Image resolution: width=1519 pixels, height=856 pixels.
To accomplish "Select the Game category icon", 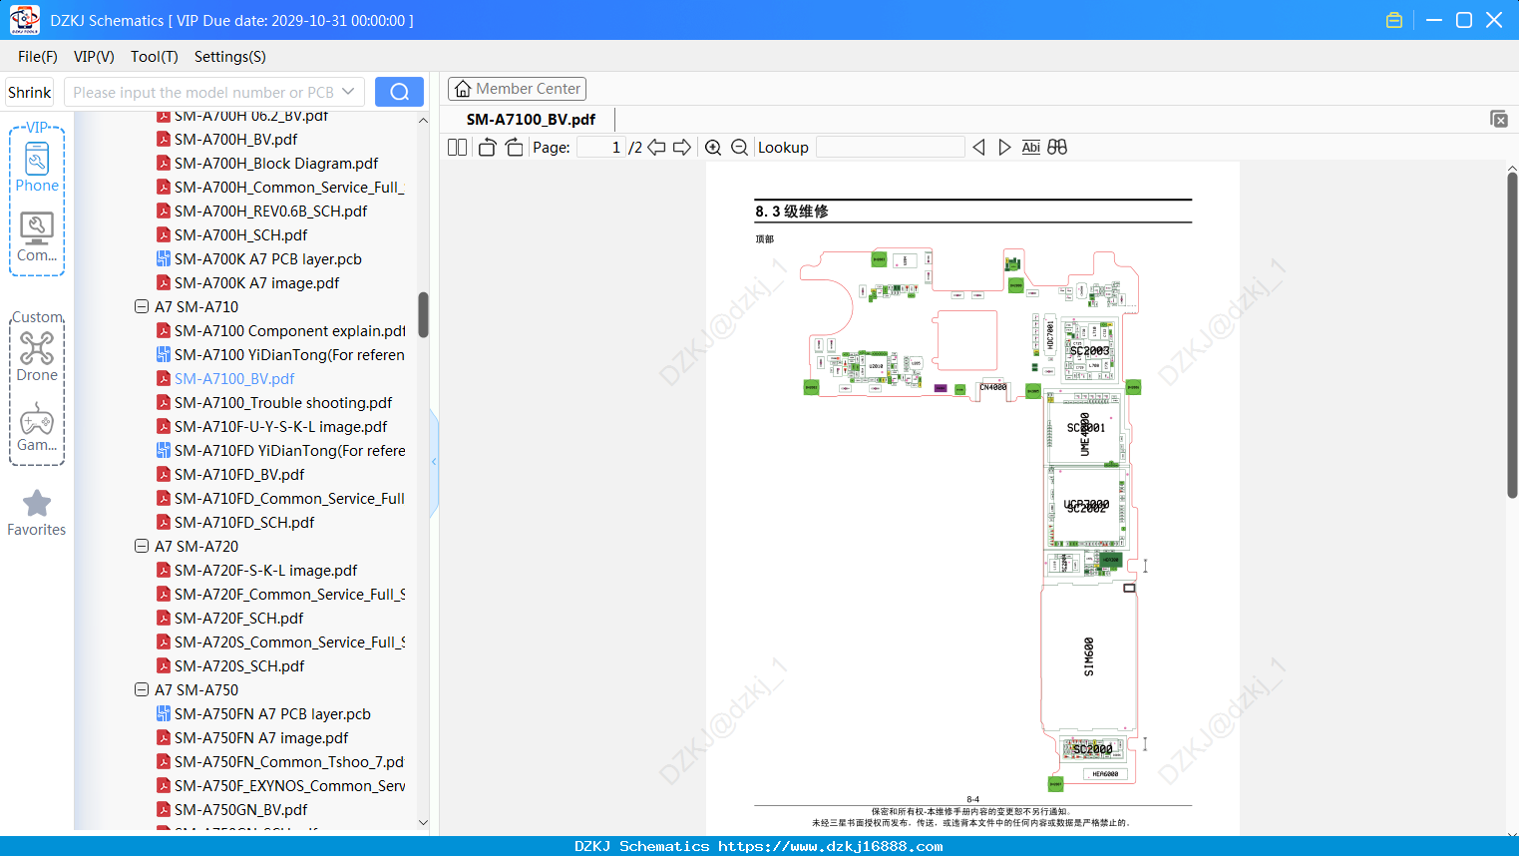I will tap(37, 426).
